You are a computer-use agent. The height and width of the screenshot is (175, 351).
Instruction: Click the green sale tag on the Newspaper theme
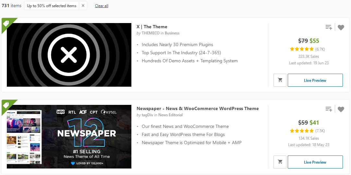pyautogui.click(x=6, y=105)
